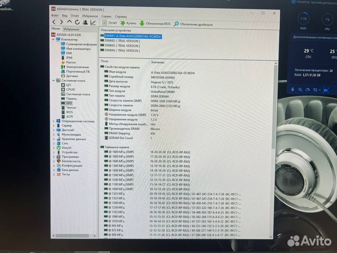
Task: Open the Вид menu
Action: [x=65, y=16]
